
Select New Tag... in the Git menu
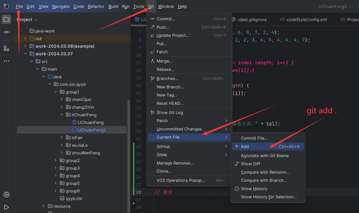[x=189, y=95]
